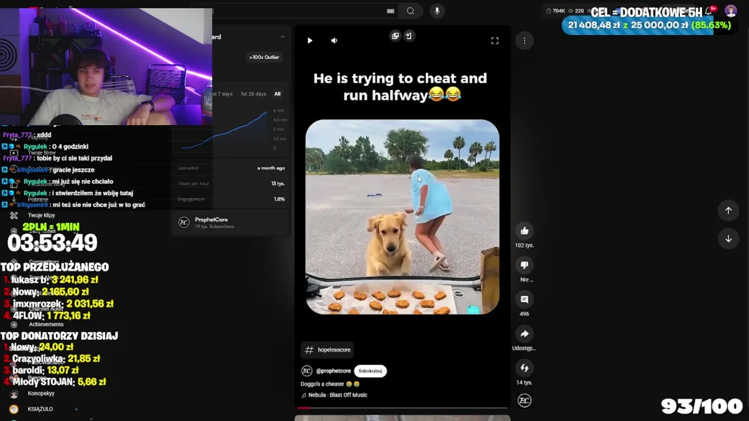Click the 'a month ago' uploaded value
Image resolution: width=749 pixels, height=421 pixels.
pyautogui.click(x=271, y=168)
